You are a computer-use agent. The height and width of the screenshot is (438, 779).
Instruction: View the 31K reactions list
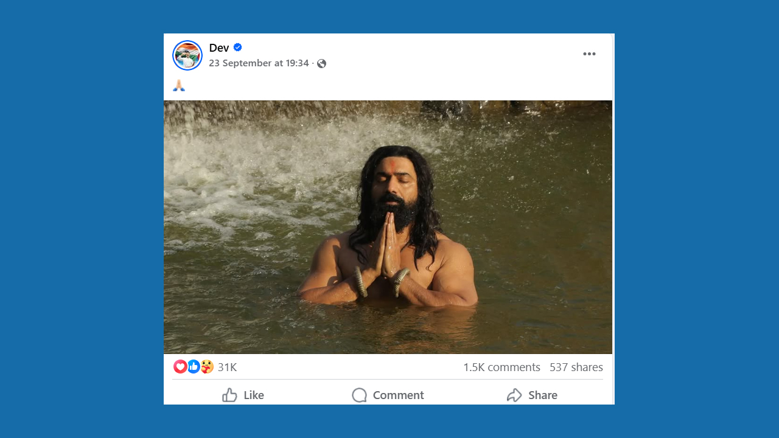tap(227, 367)
